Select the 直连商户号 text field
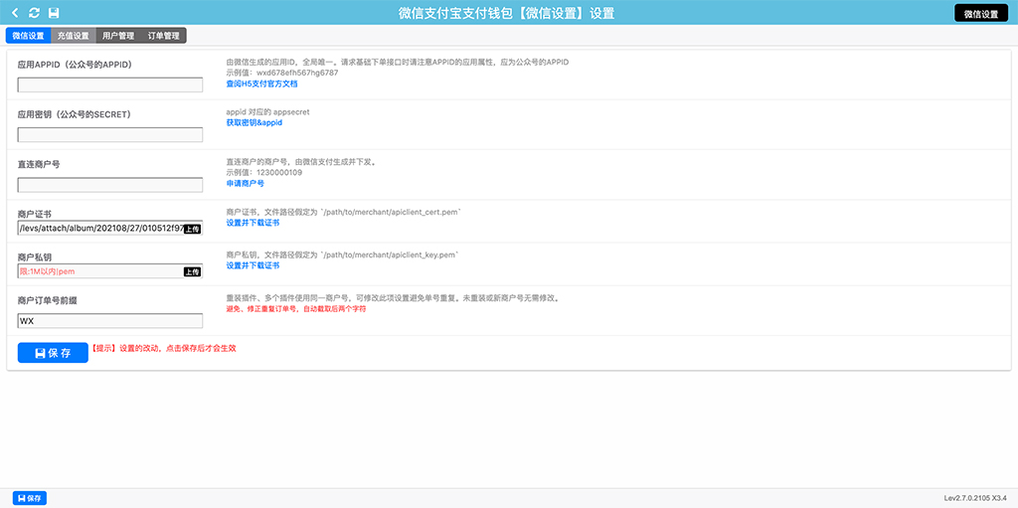Screen dimensions: 1018x508 tap(110, 185)
